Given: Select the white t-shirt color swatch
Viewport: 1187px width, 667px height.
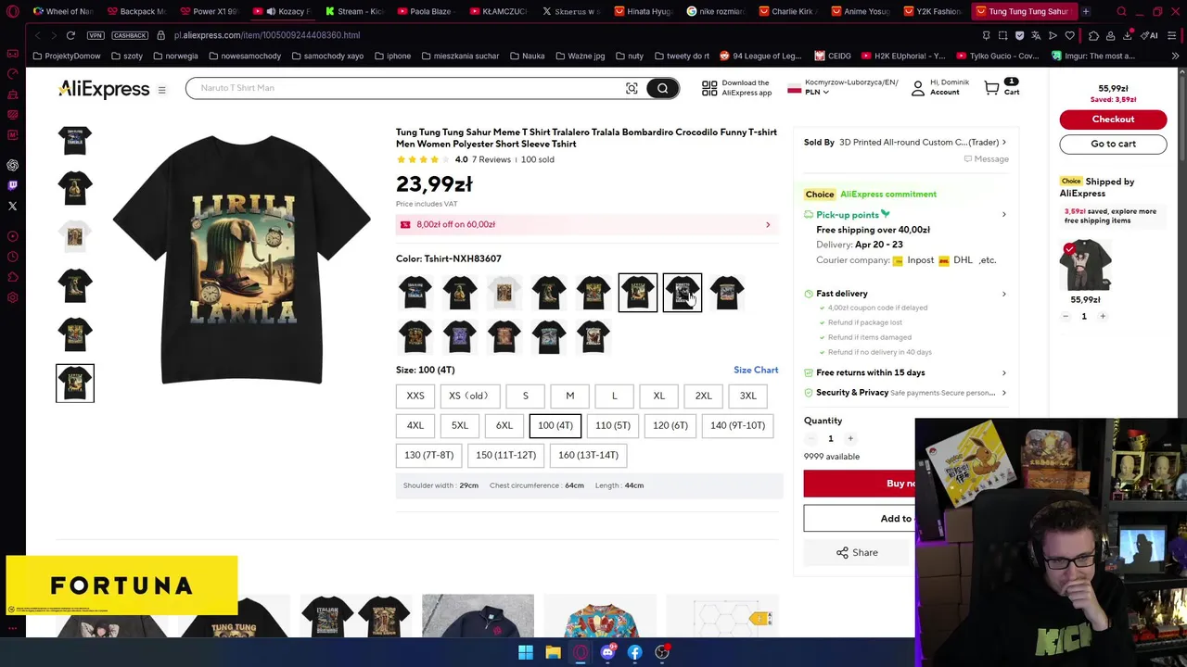Looking at the screenshot, I should (x=504, y=293).
